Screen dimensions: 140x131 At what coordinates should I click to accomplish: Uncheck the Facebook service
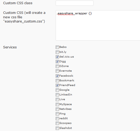click(57, 76)
